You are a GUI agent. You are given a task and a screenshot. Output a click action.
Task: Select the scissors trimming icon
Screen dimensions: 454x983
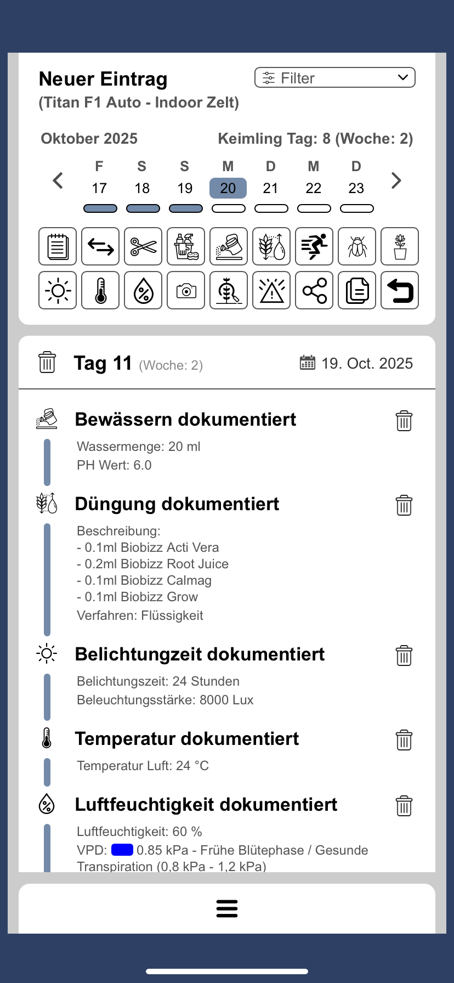(143, 246)
